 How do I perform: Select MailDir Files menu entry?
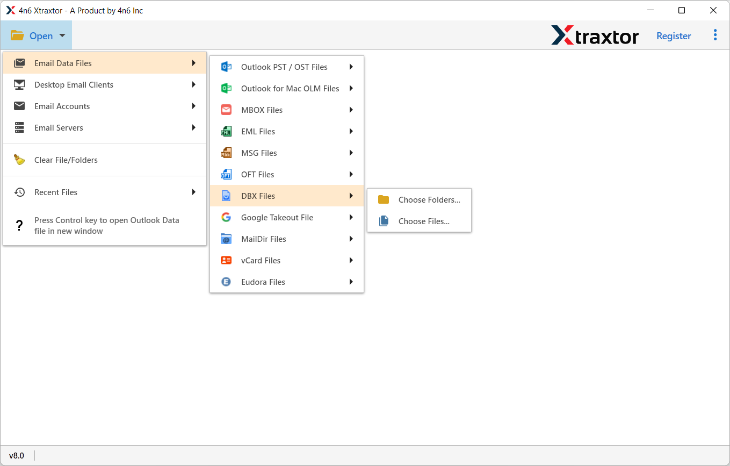click(287, 239)
